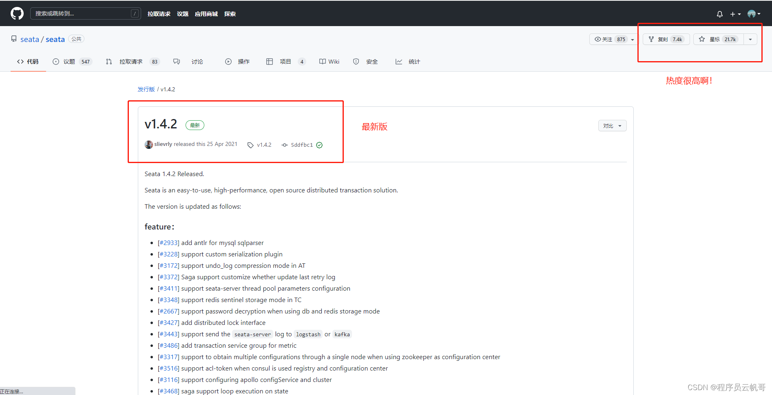The image size is (772, 395).
Task: Open pull request #3116 link
Action: 168,380
